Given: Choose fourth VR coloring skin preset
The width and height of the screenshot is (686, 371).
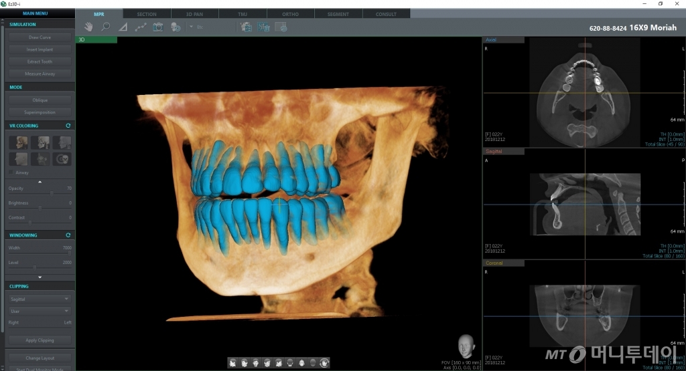Looking at the screenshot, I should coord(18,159).
